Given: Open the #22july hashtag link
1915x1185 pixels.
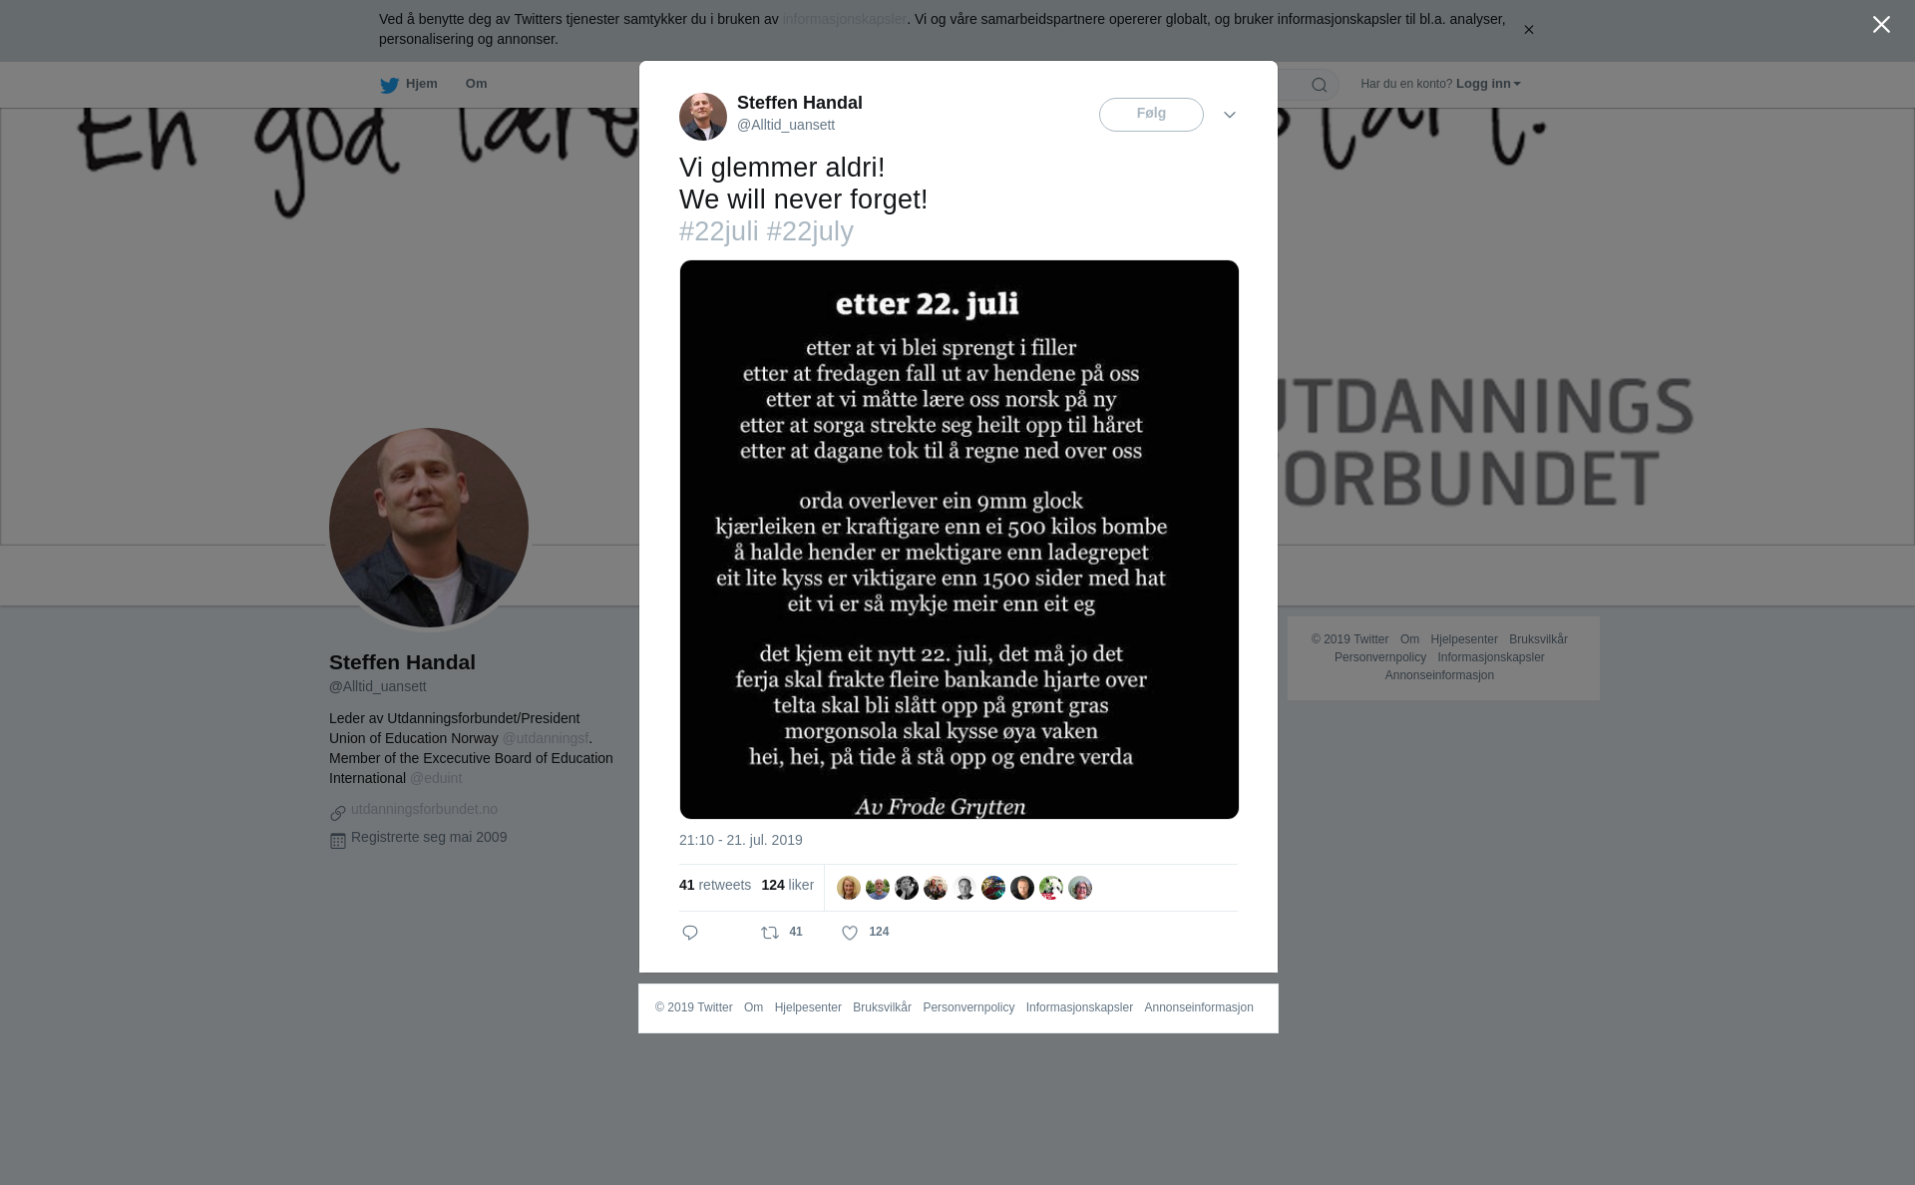Looking at the screenshot, I should (810, 231).
